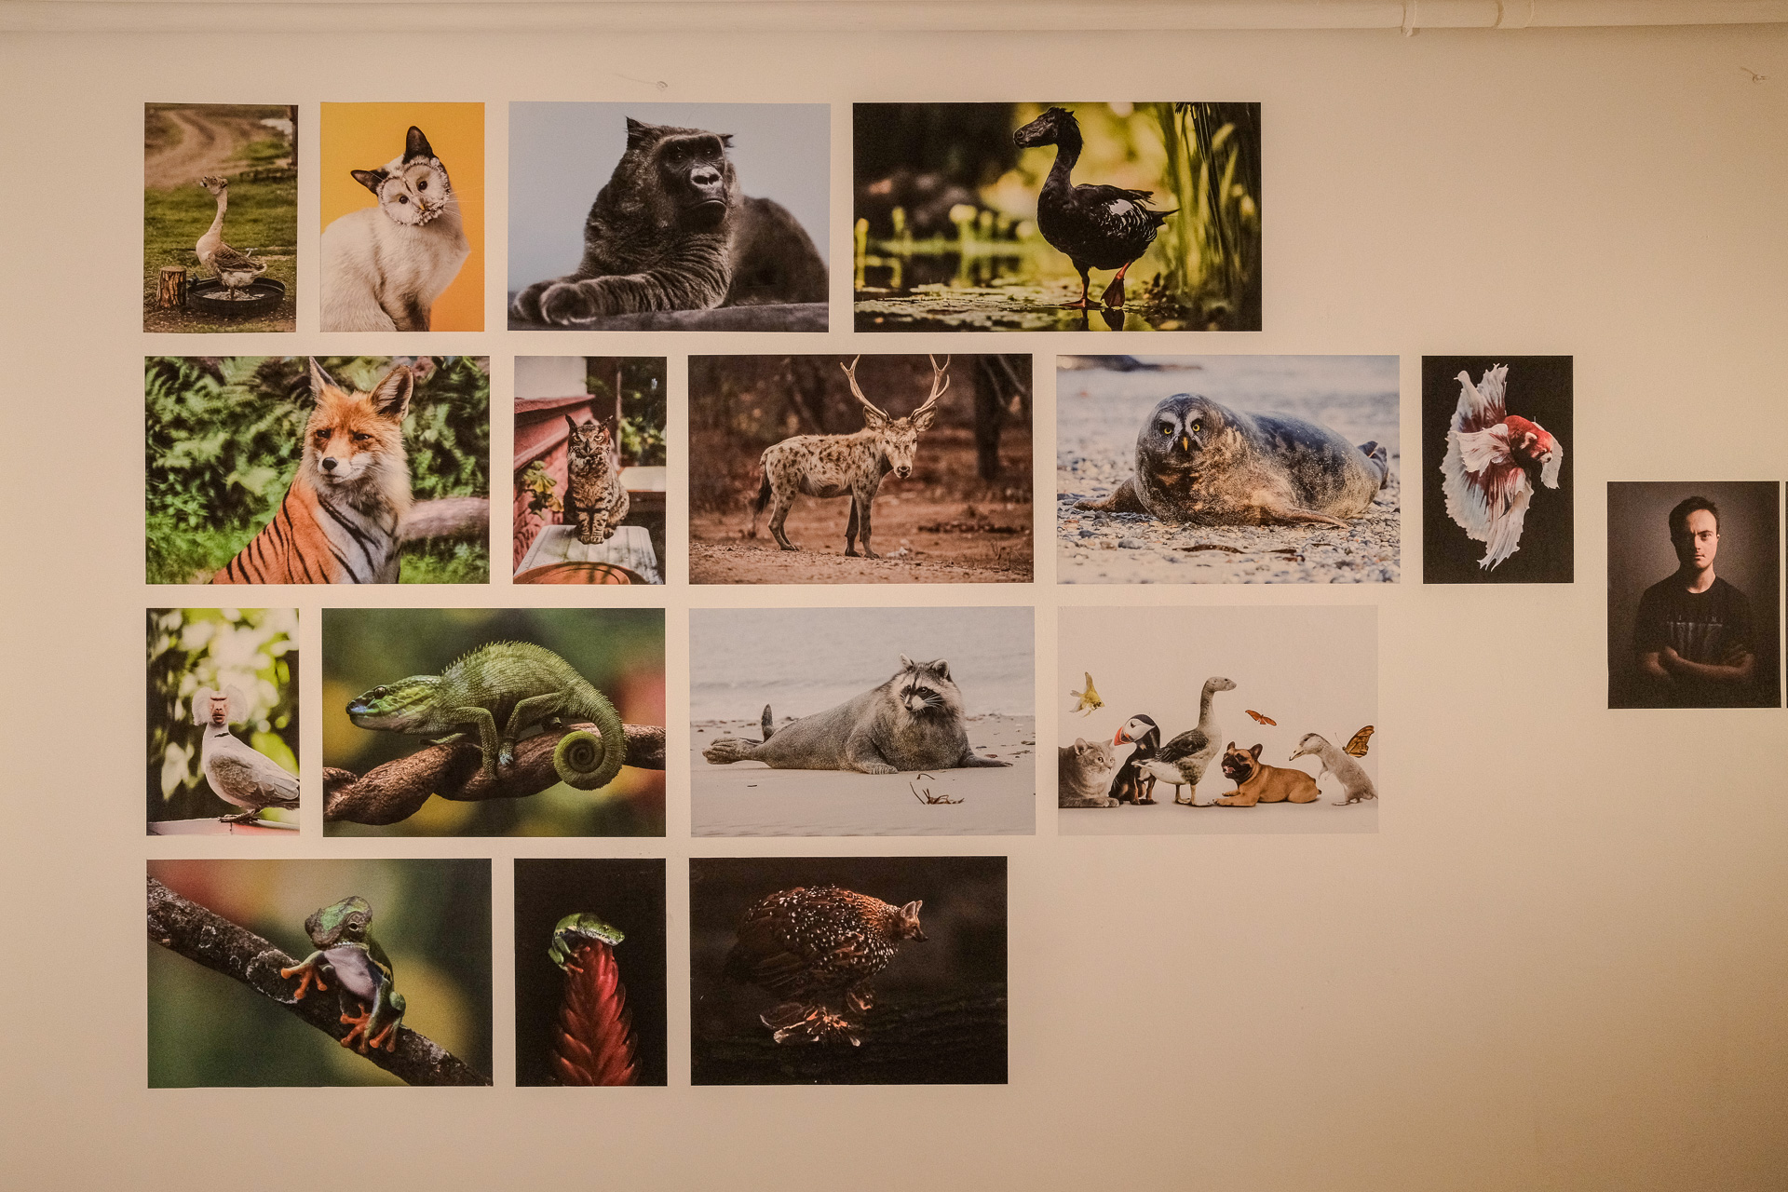Select the fox-headed speckled bird photo

(847, 969)
